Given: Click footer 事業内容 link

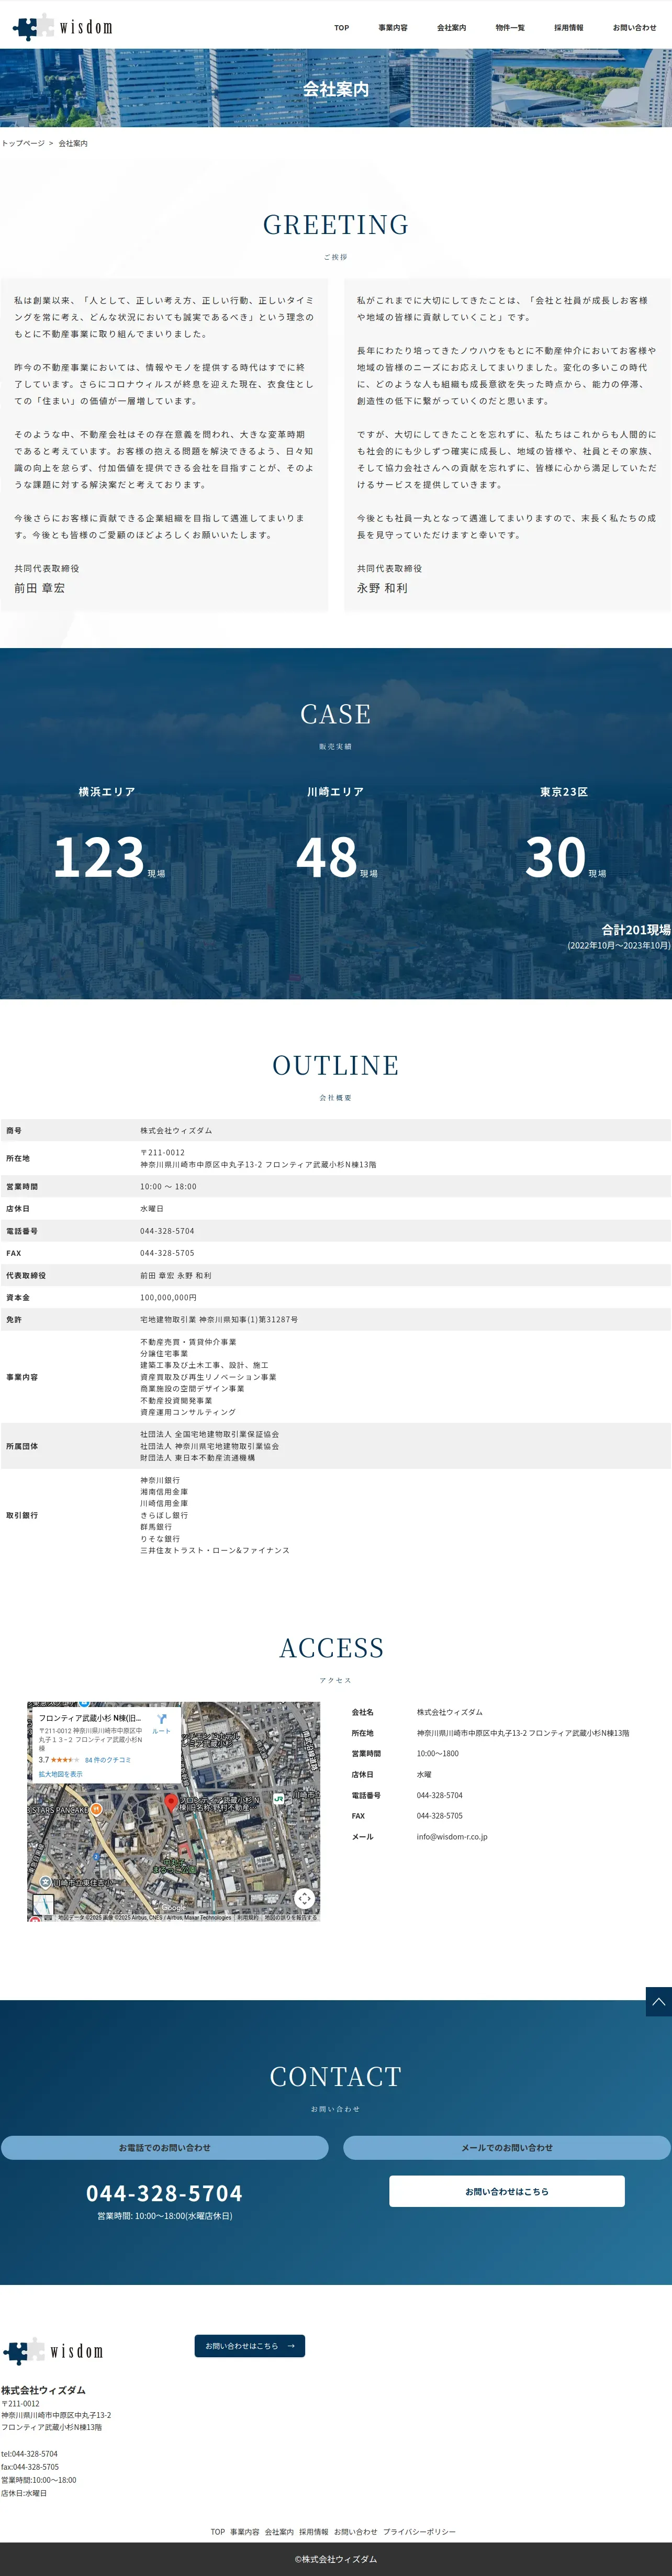Looking at the screenshot, I should pos(245,2532).
